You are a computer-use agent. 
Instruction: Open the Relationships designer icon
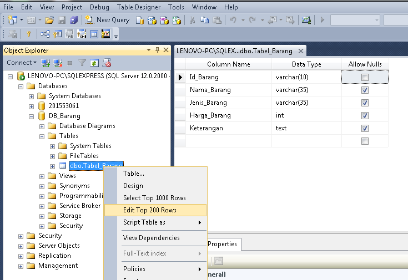tap(45, 34)
